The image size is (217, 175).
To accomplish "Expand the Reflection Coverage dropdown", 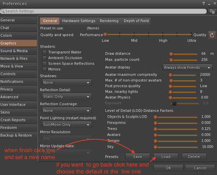I will click(x=67, y=111).
